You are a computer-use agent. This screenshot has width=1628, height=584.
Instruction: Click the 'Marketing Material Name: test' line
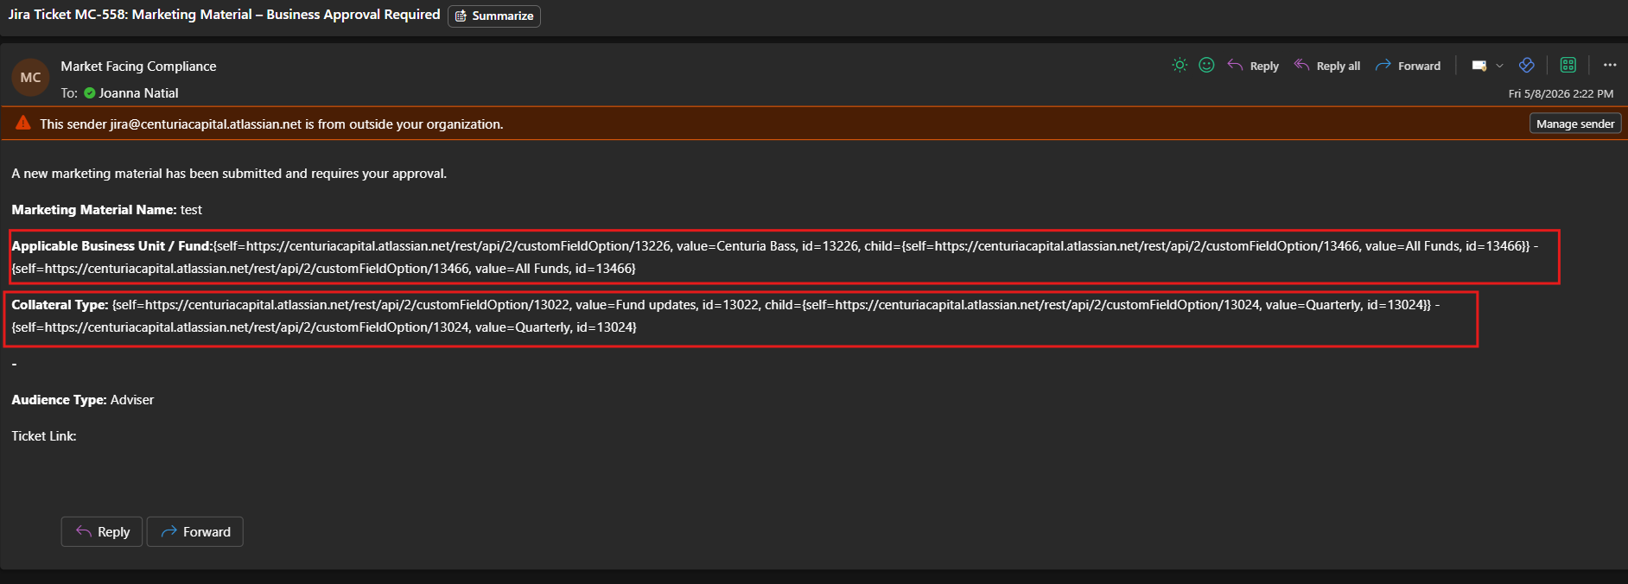[106, 210]
